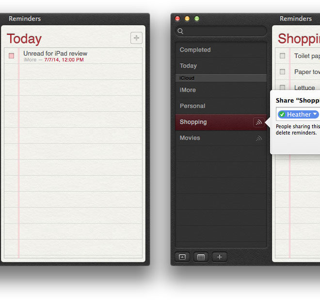Add a new list with the sidebar plus button

(x=220, y=257)
